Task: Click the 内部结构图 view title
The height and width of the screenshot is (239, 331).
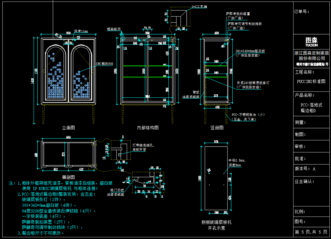Action: [x=148, y=128]
